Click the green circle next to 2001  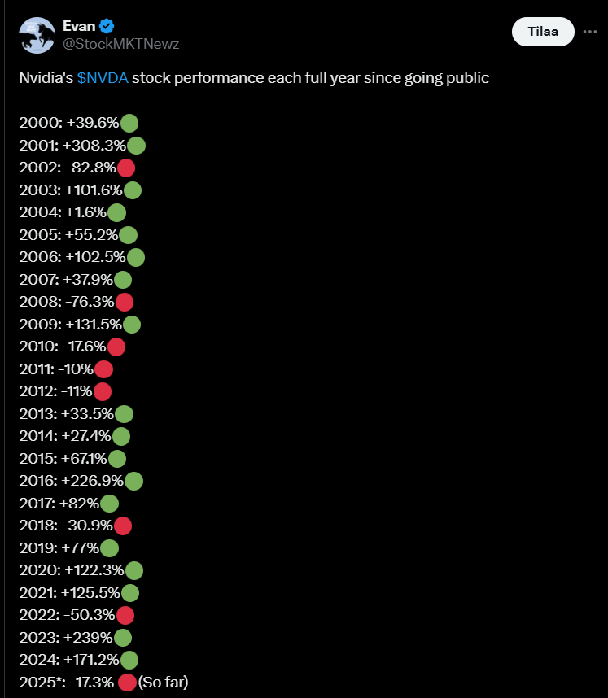click(136, 146)
